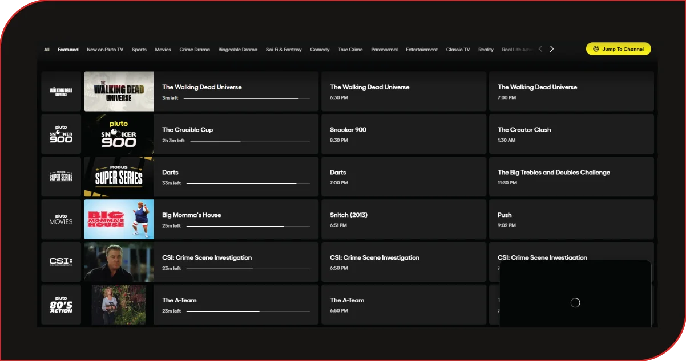686x361 pixels.
Task: Open the Pluto Movies channel logo
Action: click(61, 219)
